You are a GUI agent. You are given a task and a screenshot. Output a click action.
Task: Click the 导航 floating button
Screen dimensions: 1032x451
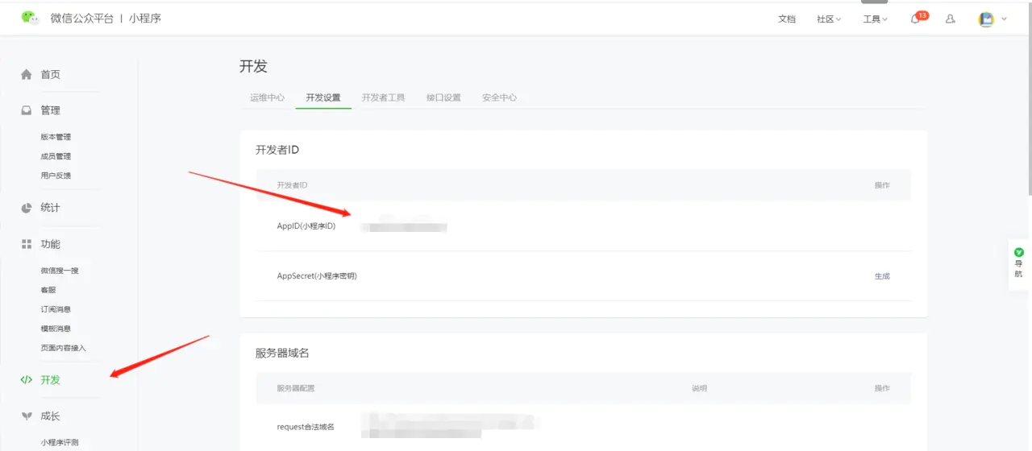tap(1019, 263)
